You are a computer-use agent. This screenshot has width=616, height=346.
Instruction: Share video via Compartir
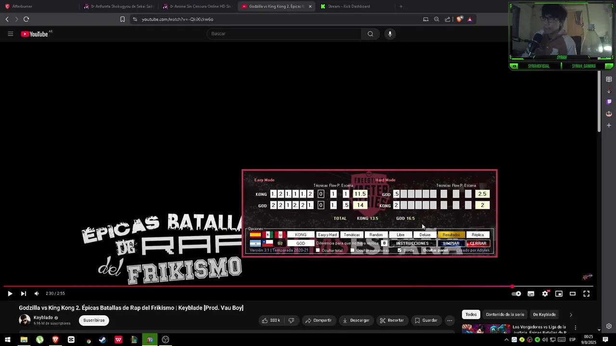pyautogui.click(x=318, y=320)
